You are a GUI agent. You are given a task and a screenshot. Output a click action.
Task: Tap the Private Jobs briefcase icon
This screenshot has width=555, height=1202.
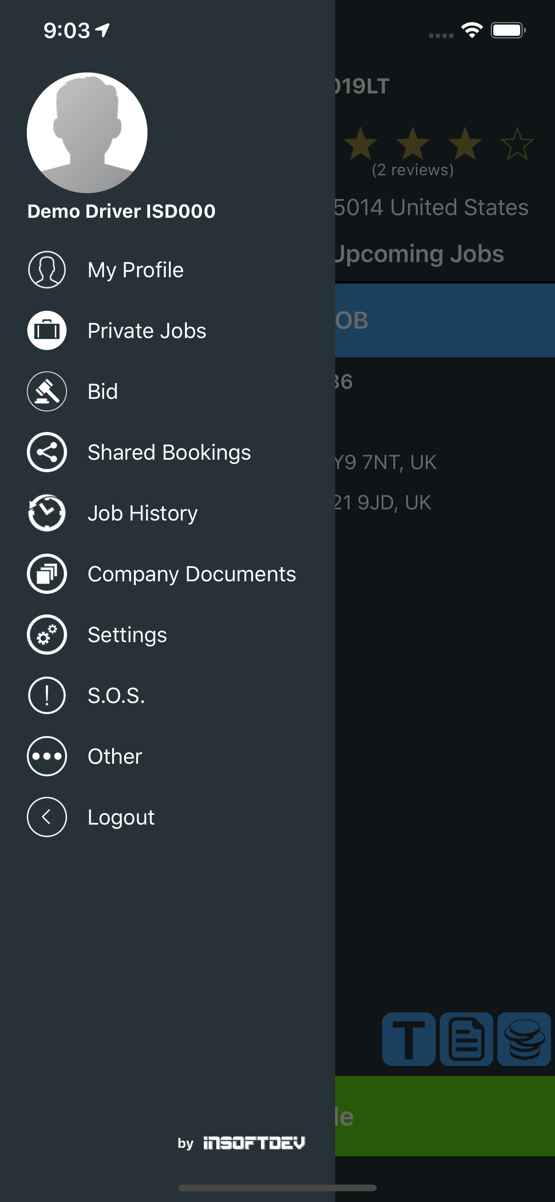pos(46,330)
